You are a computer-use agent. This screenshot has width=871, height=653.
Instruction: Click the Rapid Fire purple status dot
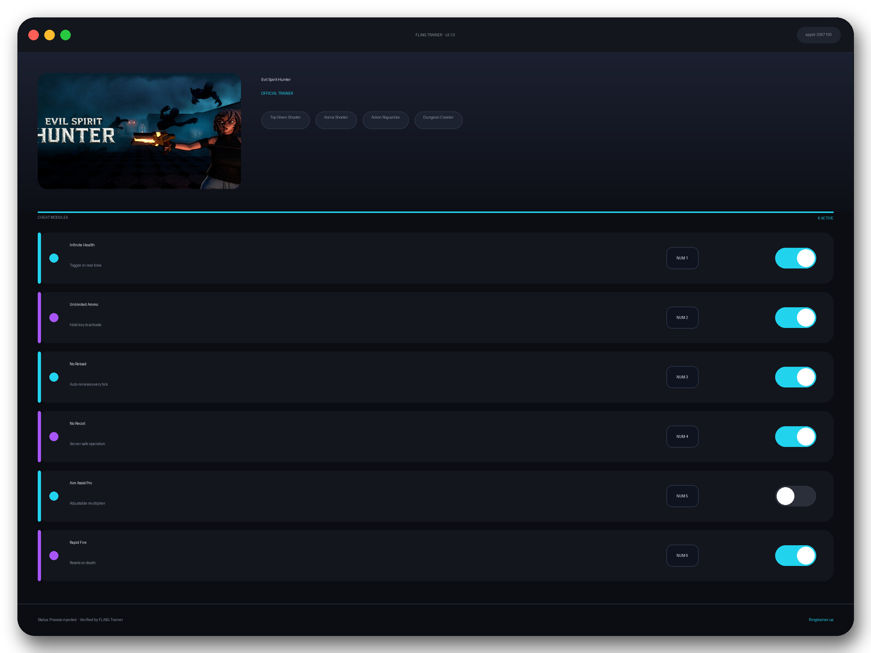[54, 555]
